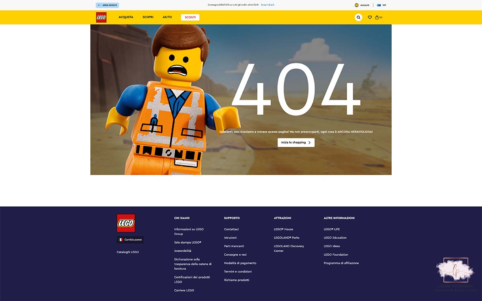Click the Italian flag Cambia paese button
This screenshot has height=301, width=482.
[x=130, y=240]
